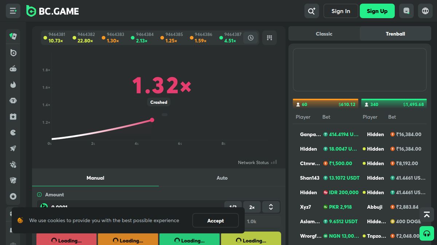The width and height of the screenshot is (437, 245).
Task: Open the rocket icon in sidebar
Action: click(x=13, y=148)
